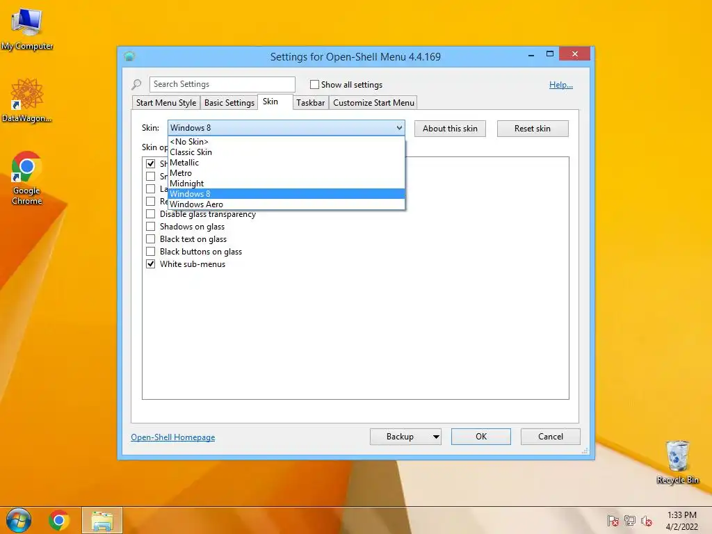Click the Open-Shell icon in the title bar
Image resolution: width=712 pixels, height=534 pixels.
(129, 56)
